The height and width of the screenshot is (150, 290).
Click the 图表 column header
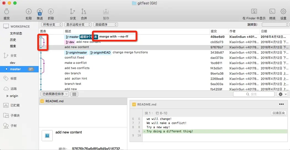tap(43, 31)
